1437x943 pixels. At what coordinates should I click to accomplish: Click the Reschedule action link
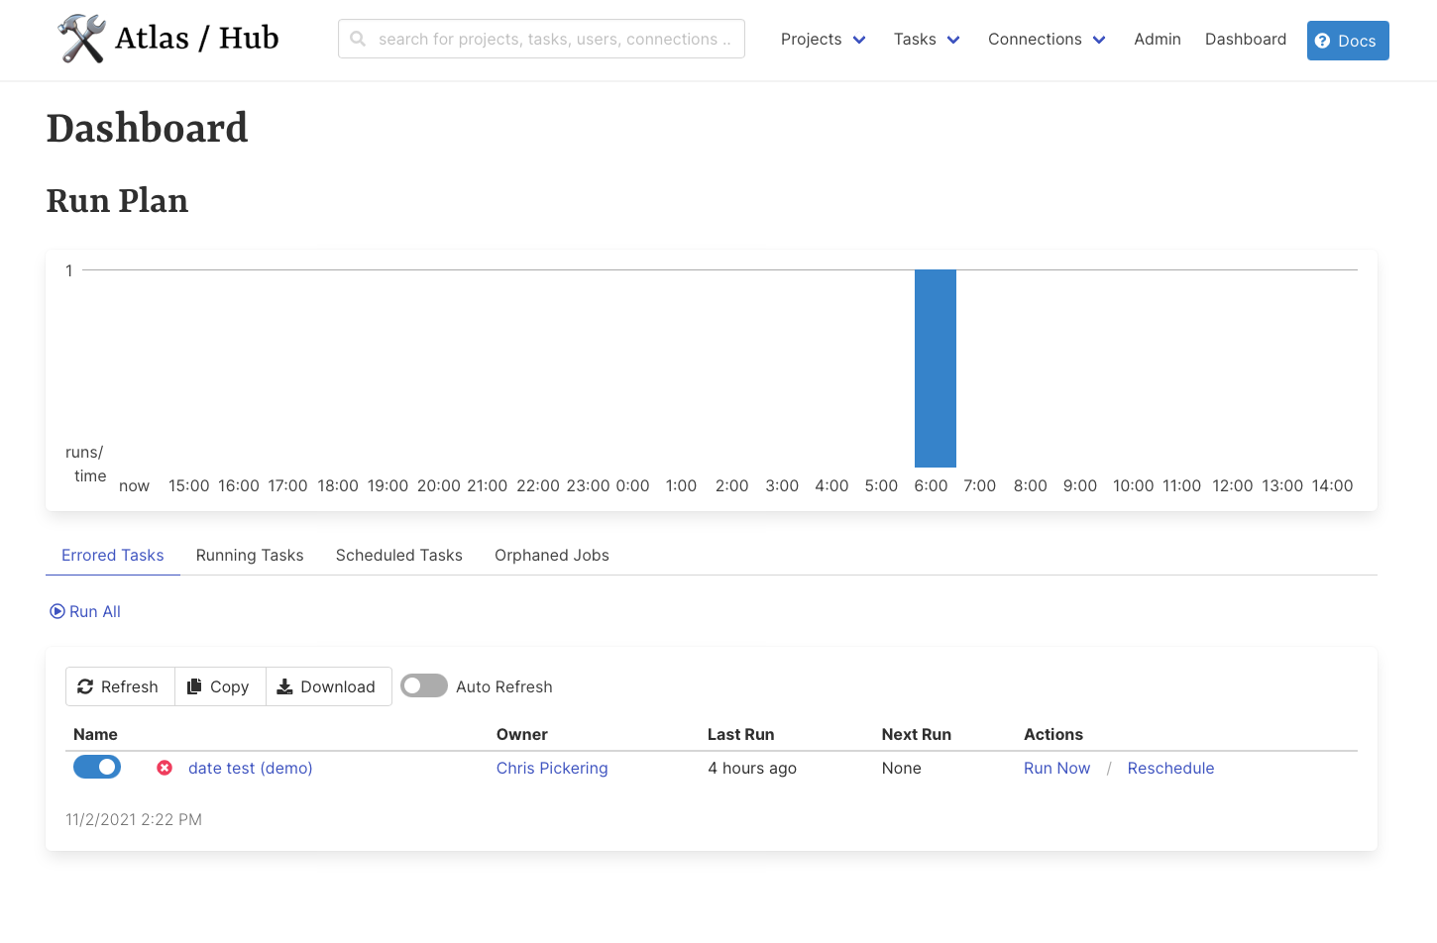point(1170,768)
